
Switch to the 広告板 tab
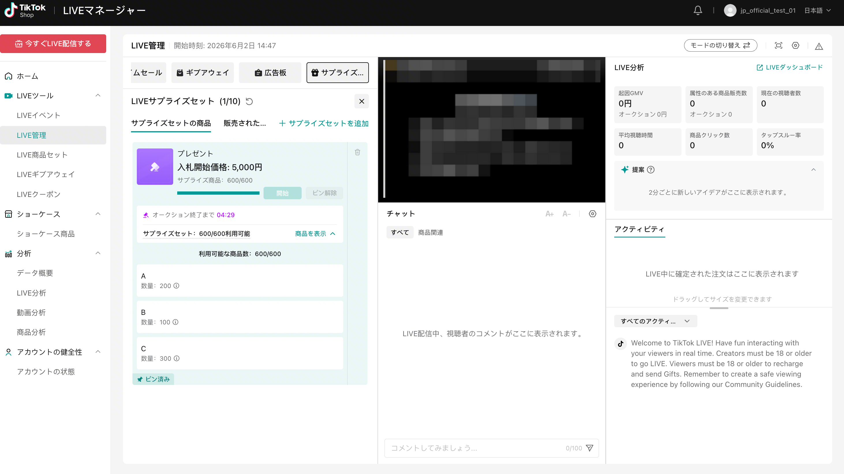pyautogui.click(x=270, y=73)
